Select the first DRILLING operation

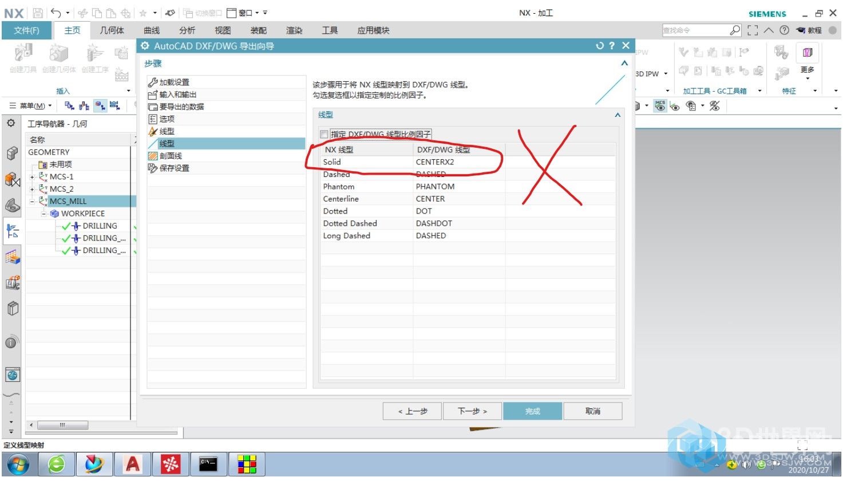[x=100, y=226]
